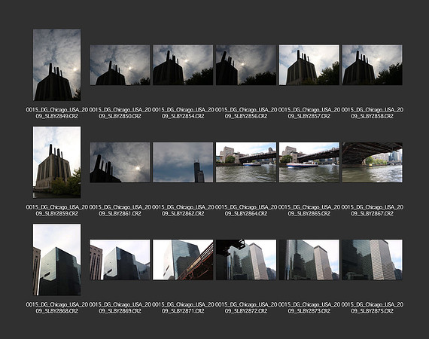Click the filename label ending SL8Y2857.CR2
Image resolution: width=429 pixels, height=339 pixels.
[x=309, y=113]
